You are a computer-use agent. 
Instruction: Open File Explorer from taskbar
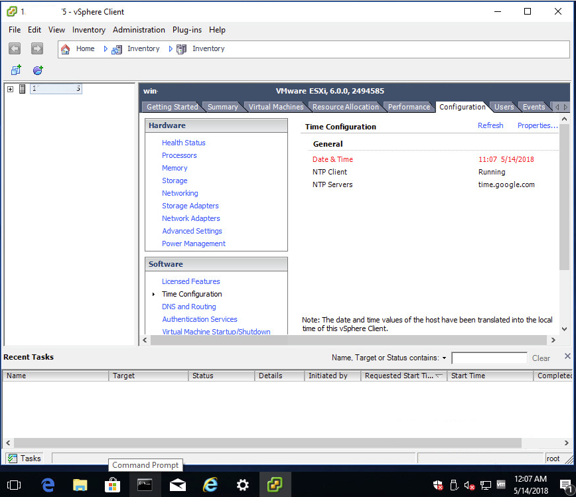tap(80, 485)
